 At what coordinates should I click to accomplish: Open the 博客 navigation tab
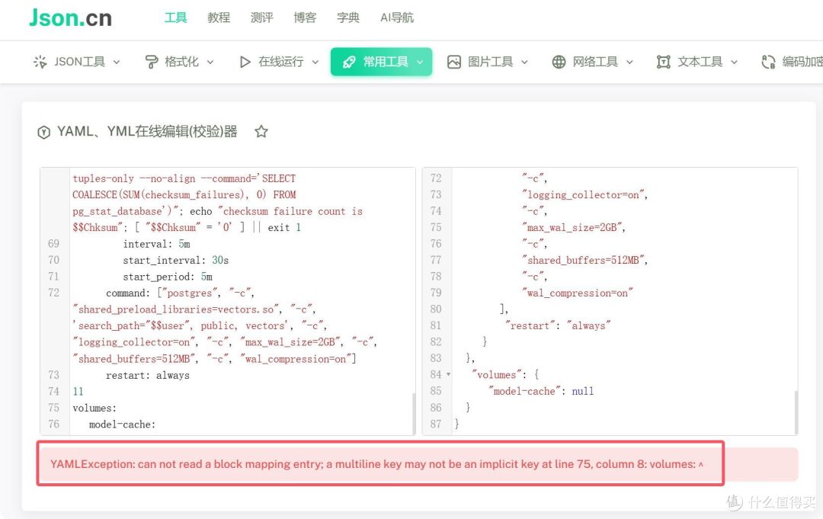coord(304,18)
